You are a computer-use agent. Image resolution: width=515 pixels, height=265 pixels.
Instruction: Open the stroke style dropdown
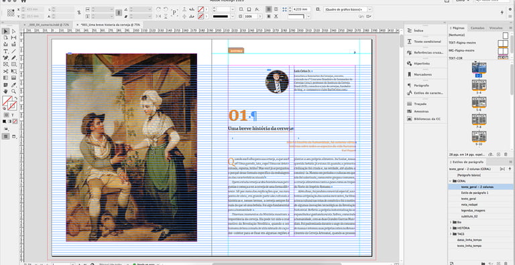pos(233,16)
